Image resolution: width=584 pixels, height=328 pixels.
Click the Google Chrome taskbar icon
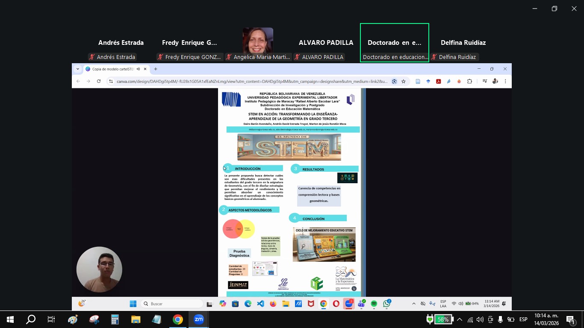pyautogui.click(x=178, y=319)
